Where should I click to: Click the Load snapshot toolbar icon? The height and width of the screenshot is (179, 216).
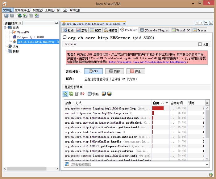(6, 15)
